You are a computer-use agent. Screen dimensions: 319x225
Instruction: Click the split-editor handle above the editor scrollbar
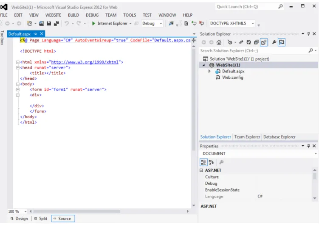(x=194, y=40)
